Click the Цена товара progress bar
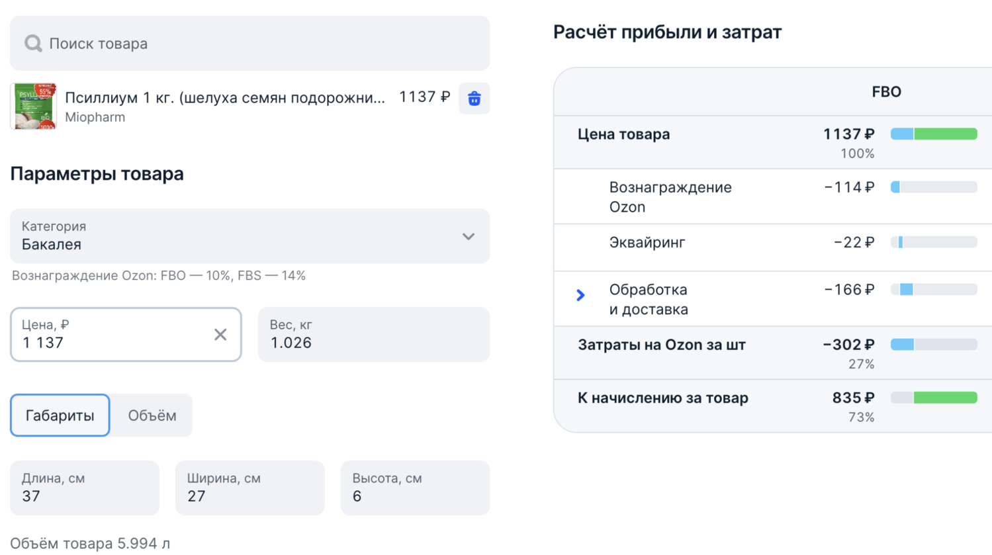 933,134
